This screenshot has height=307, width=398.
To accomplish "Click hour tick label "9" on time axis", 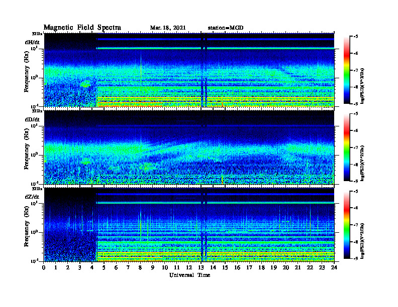I will pos(153,268).
